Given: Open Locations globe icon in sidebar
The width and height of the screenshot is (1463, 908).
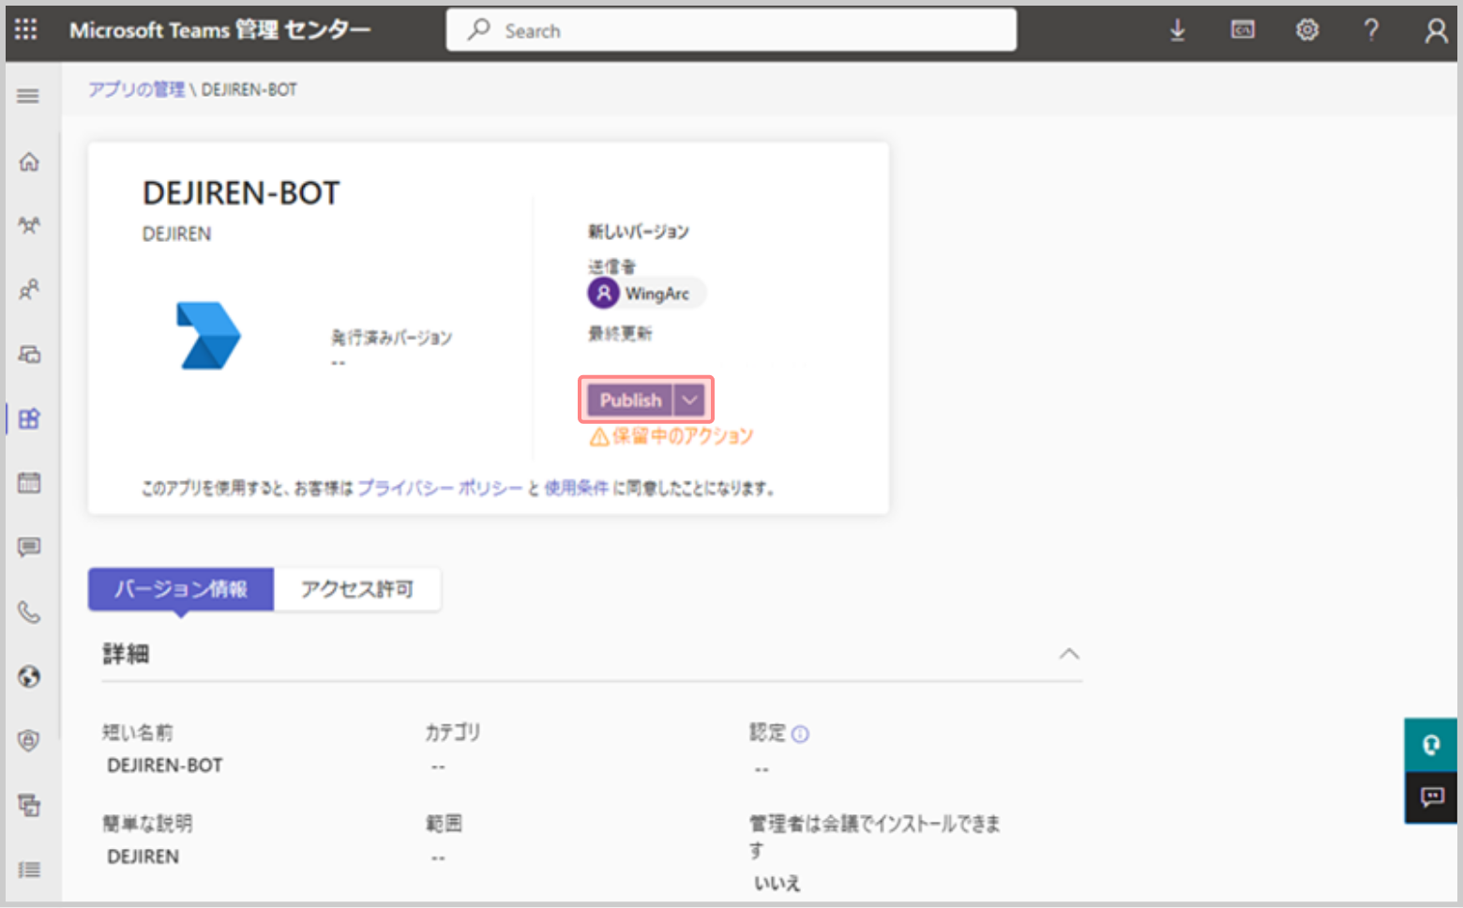Looking at the screenshot, I should click(29, 676).
